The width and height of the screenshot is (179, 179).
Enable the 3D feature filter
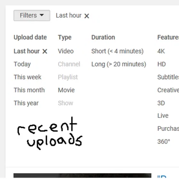pyautogui.click(x=161, y=103)
